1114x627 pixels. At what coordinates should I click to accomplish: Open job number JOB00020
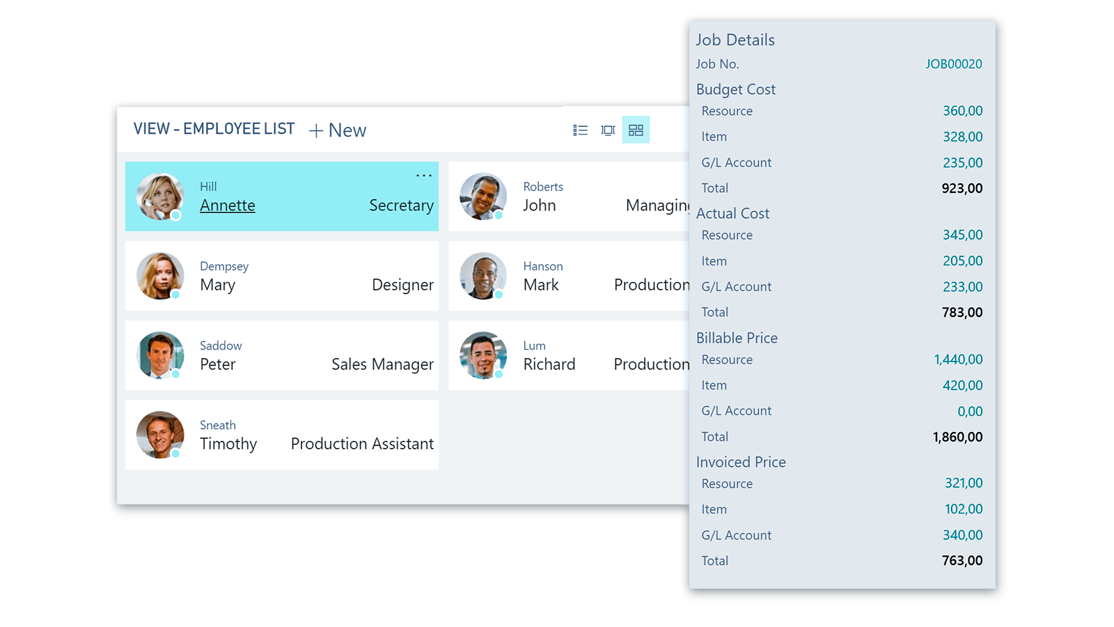(955, 63)
